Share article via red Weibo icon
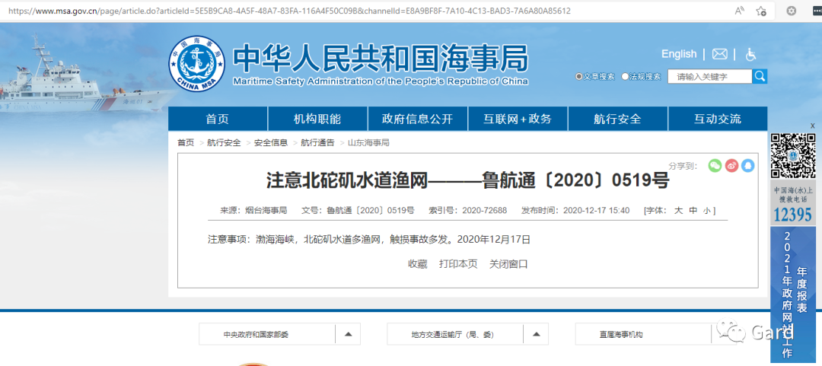Screen dimensions: 822x366 pos(731,165)
